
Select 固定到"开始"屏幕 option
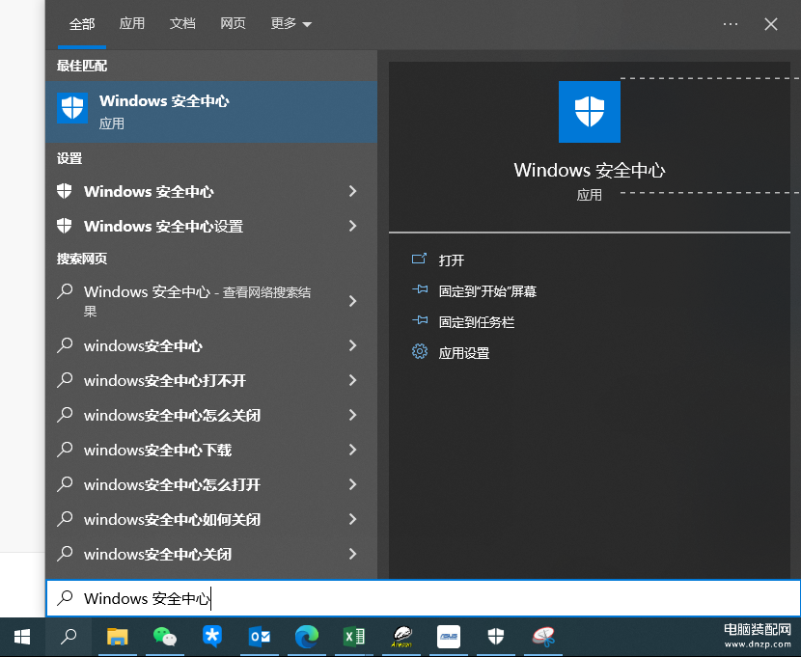487,291
